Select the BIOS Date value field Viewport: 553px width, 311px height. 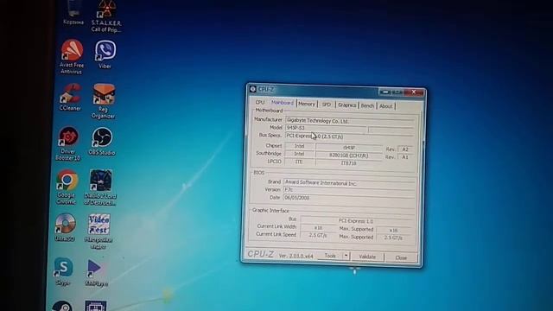pyautogui.click(x=348, y=198)
